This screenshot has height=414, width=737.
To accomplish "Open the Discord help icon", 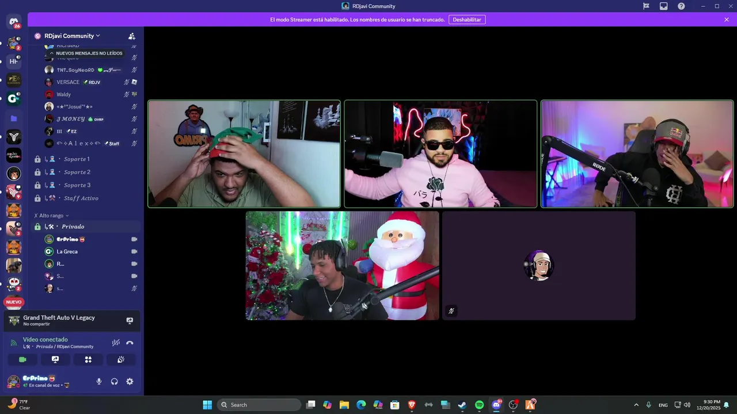I will tap(681, 6).
